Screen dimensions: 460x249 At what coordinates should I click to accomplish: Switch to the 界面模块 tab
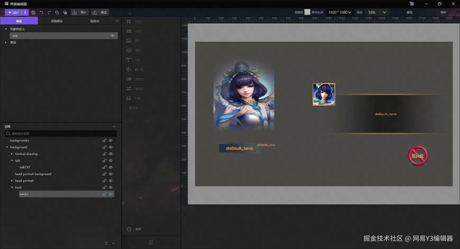[57, 21]
